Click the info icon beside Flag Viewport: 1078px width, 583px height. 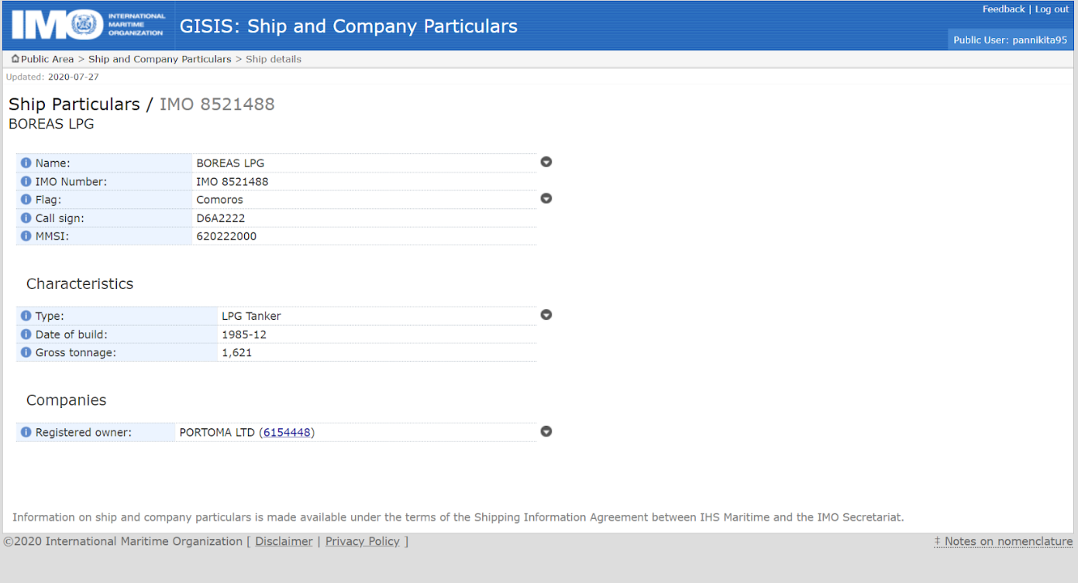tap(26, 200)
